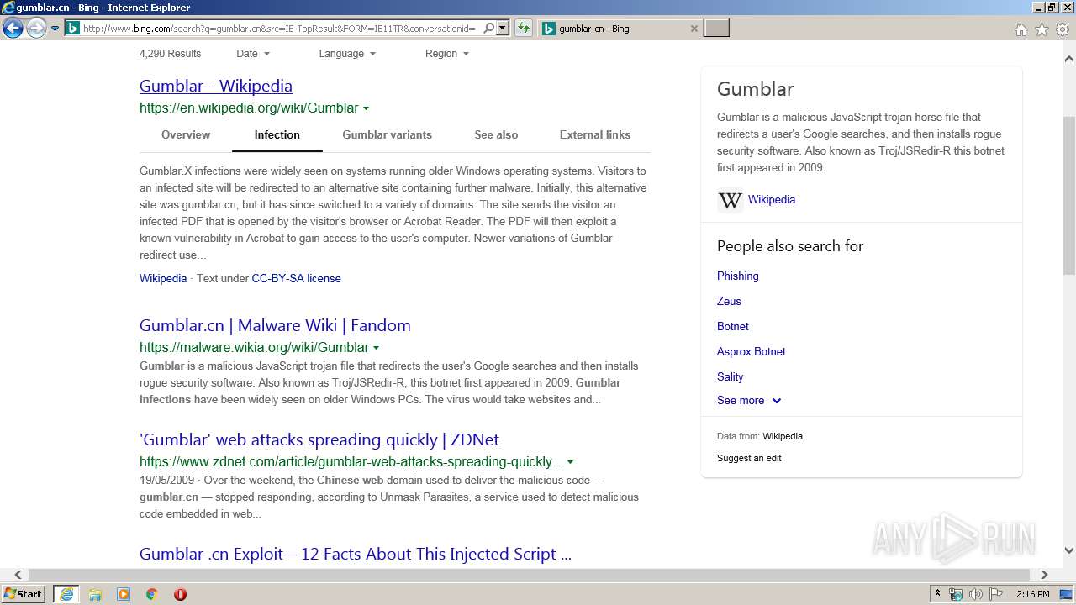Switch to the See also tab
This screenshot has height=605, width=1076.
click(496, 134)
